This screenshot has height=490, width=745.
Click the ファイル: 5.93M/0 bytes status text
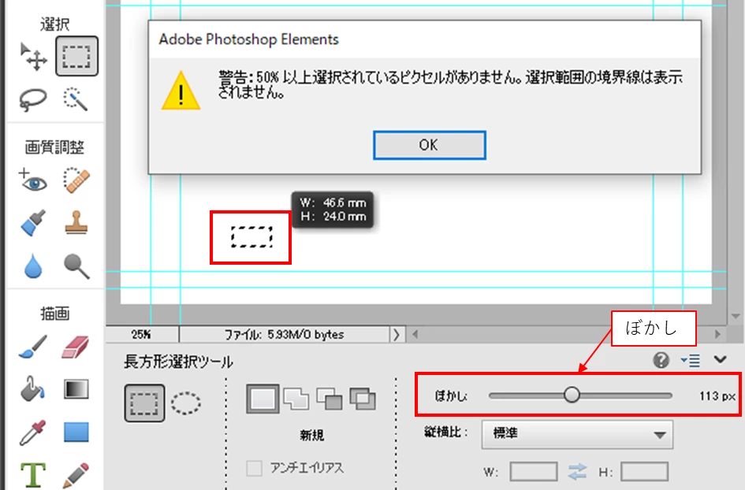(284, 334)
